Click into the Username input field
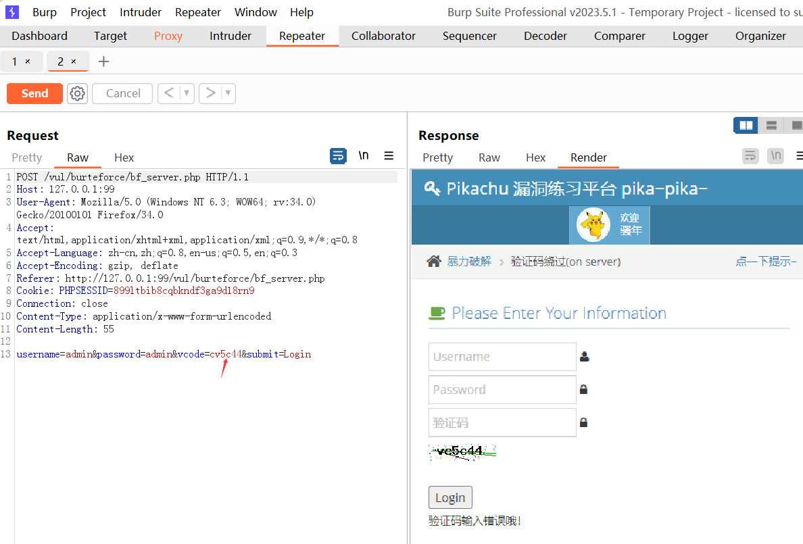The image size is (803, 544). 502,357
